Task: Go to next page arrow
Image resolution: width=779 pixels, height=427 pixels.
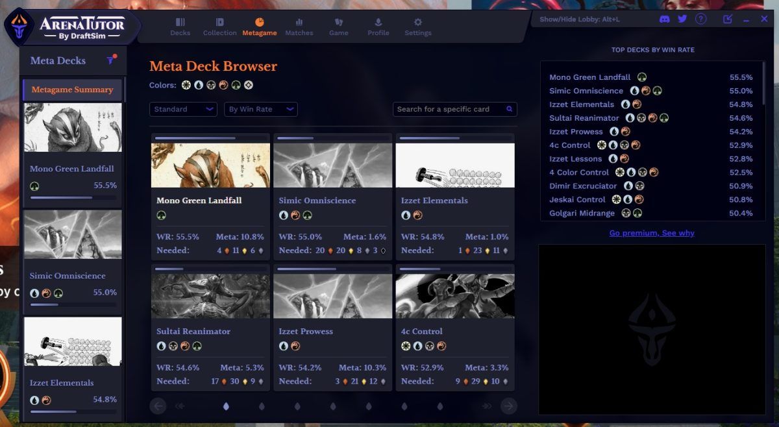Action: tap(509, 406)
